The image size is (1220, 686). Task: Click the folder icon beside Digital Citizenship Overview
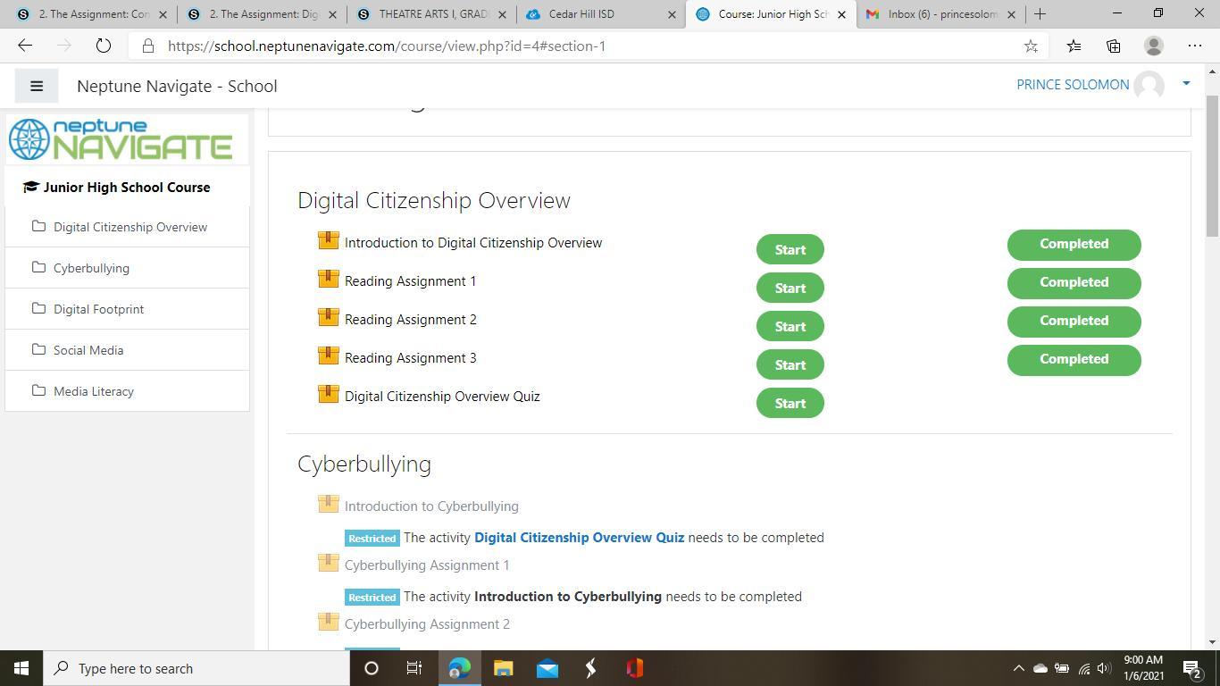(x=38, y=227)
